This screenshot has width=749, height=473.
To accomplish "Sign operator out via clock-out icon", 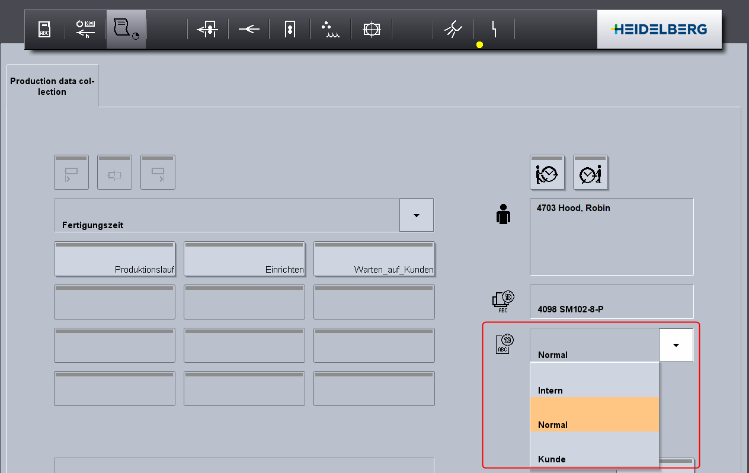I will tap(590, 172).
